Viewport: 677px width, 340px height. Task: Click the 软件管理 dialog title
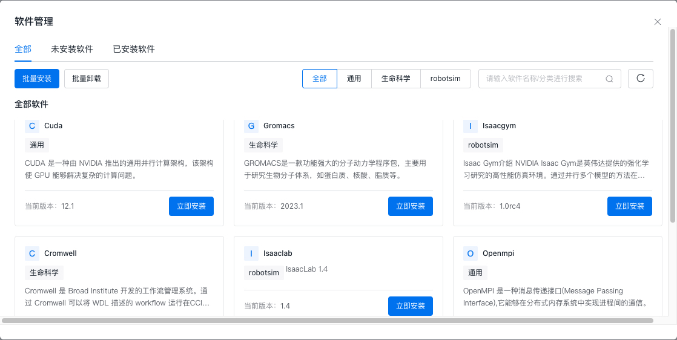coord(34,22)
